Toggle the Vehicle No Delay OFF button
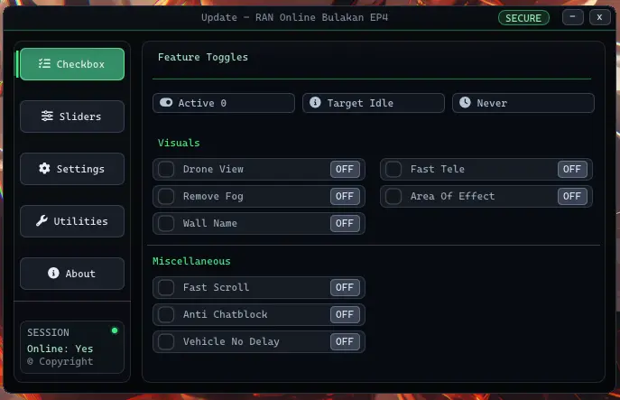Image resolution: width=620 pixels, height=400 pixels. [x=345, y=341]
